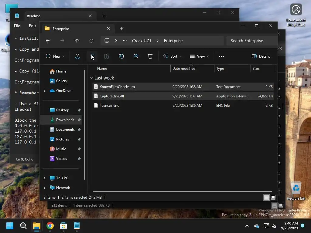Switch to Notepad via taskbar icon
The image size is (311, 233).
[77, 226]
